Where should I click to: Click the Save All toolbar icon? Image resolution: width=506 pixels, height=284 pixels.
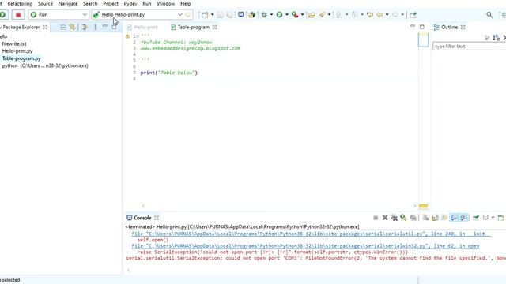click(229, 14)
